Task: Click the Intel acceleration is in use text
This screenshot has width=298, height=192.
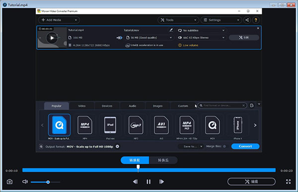Action: (147, 45)
